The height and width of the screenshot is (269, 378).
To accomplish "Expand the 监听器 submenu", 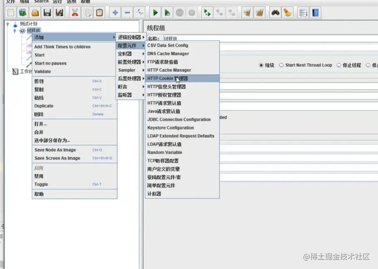I will tap(131, 95).
